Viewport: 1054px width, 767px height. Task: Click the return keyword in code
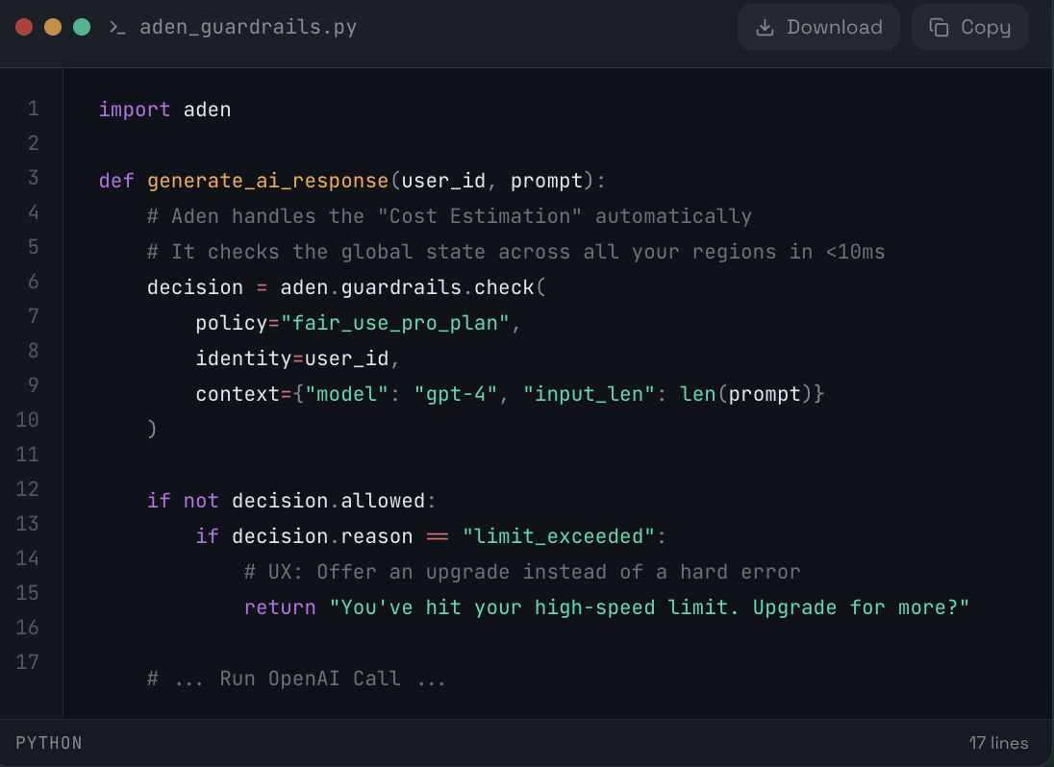[x=280, y=607]
